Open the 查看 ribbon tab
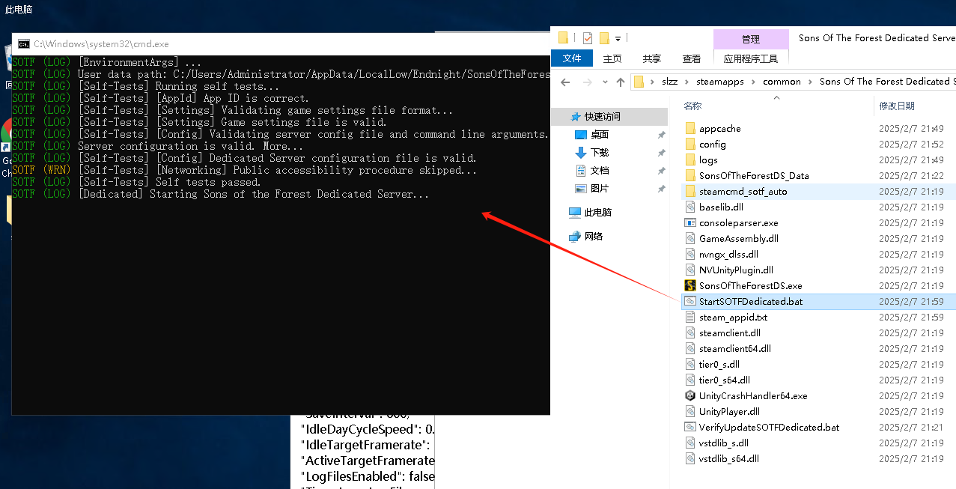Viewport: 956px width, 489px height. pos(692,58)
